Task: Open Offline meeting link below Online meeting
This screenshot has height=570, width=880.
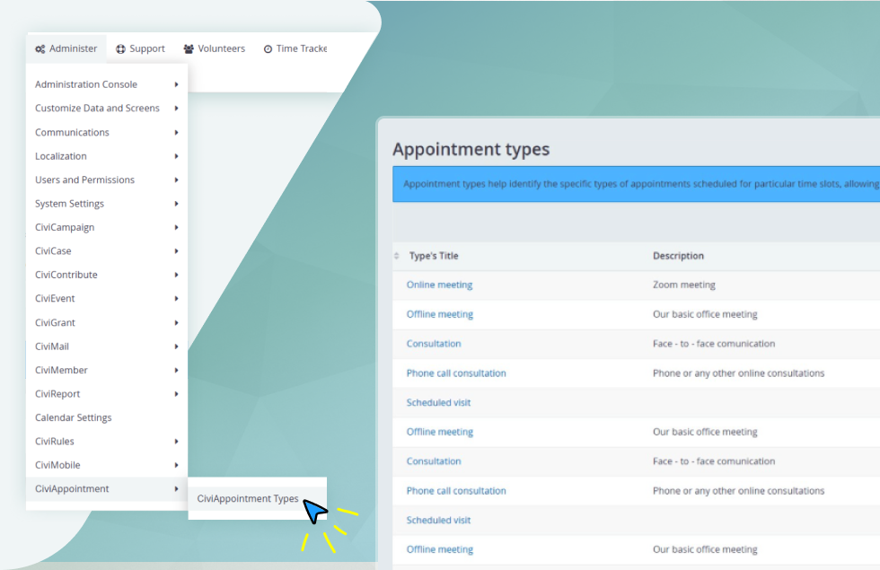Action: point(440,314)
